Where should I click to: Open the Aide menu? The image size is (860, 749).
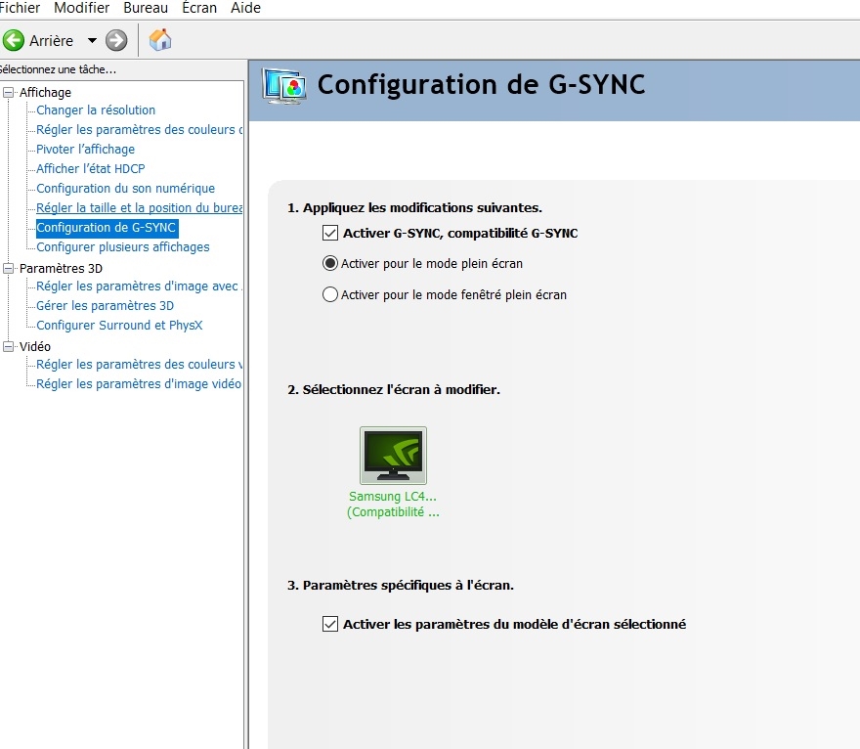click(x=245, y=8)
